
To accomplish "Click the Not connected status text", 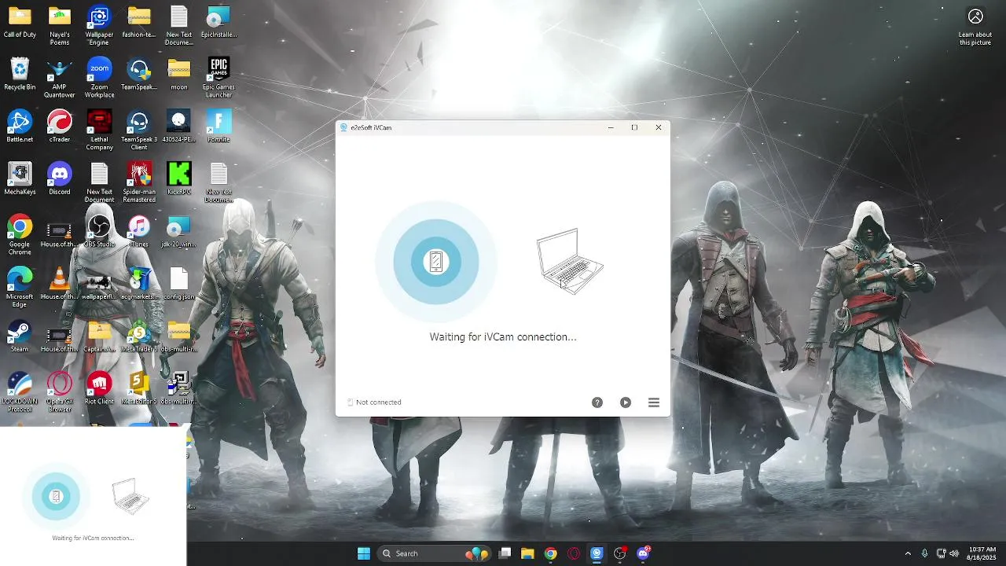I will coord(379,402).
